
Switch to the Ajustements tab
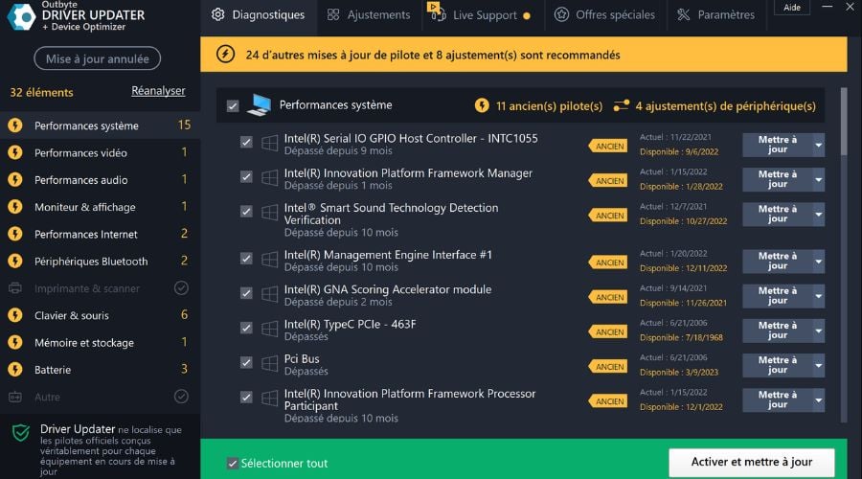tap(368, 15)
